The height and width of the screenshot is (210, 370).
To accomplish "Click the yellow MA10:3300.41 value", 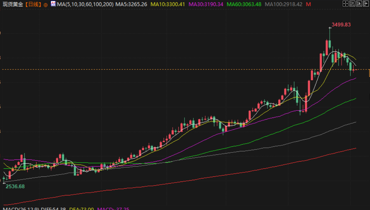I will click(x=168, y=4).
